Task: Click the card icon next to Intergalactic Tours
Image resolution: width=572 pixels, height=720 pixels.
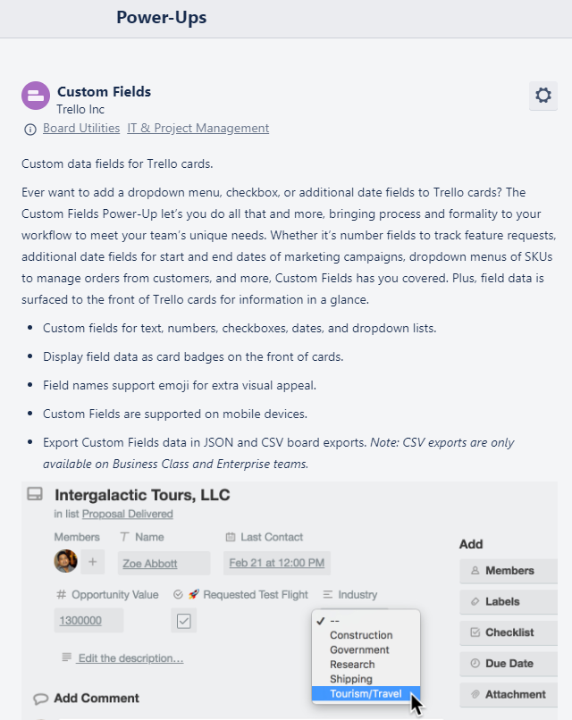Action: click(x=35, y=494)
